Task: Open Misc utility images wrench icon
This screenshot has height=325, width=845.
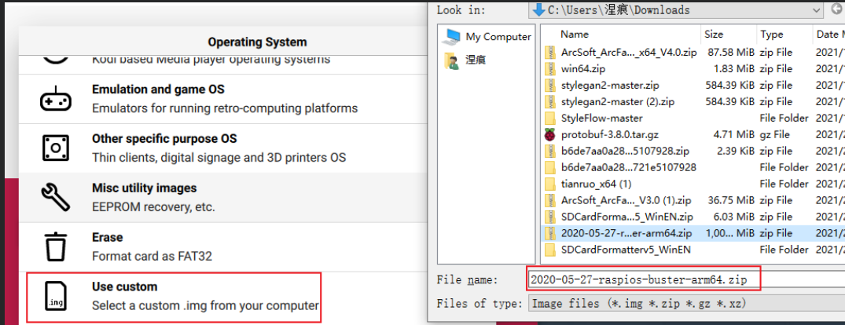Action: click(55, 197)
